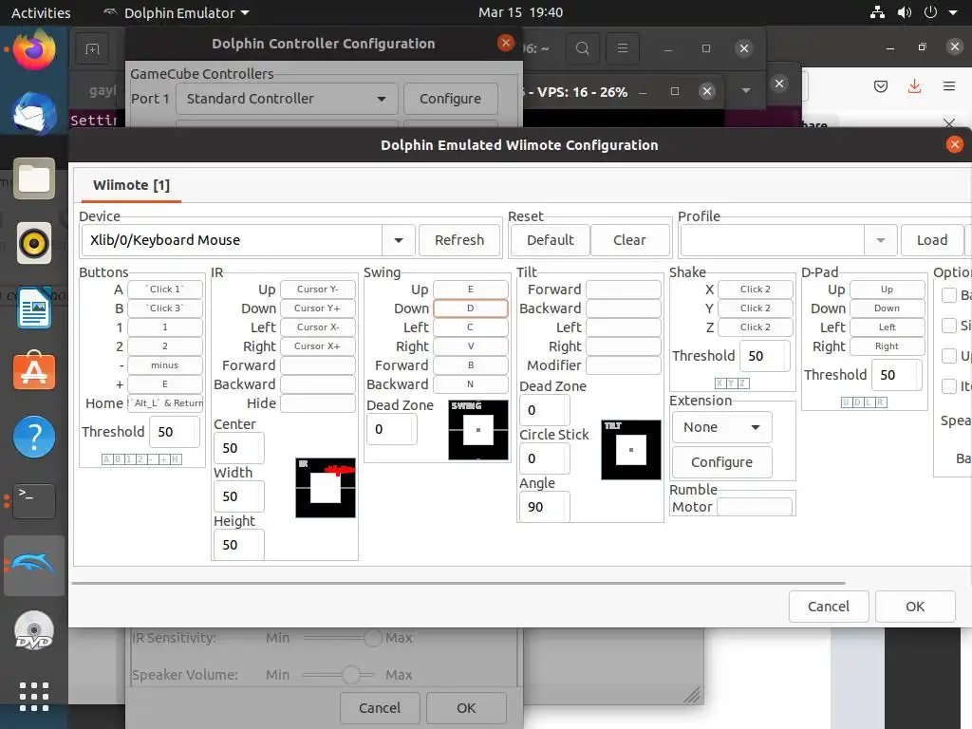
Task: Open the Files manager dock icon
Action: (34, 178)
